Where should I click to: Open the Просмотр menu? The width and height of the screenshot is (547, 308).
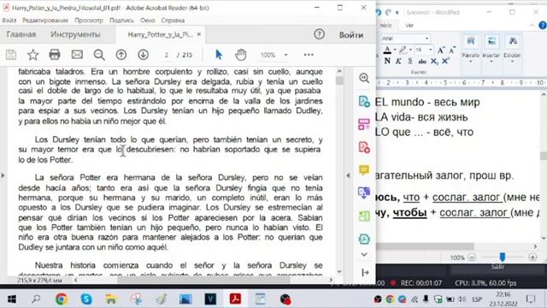[x=89, y=21]
